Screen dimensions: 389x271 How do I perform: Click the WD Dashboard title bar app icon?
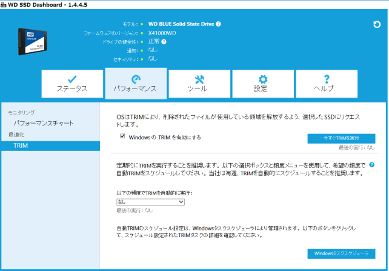(x=3, y=4)
